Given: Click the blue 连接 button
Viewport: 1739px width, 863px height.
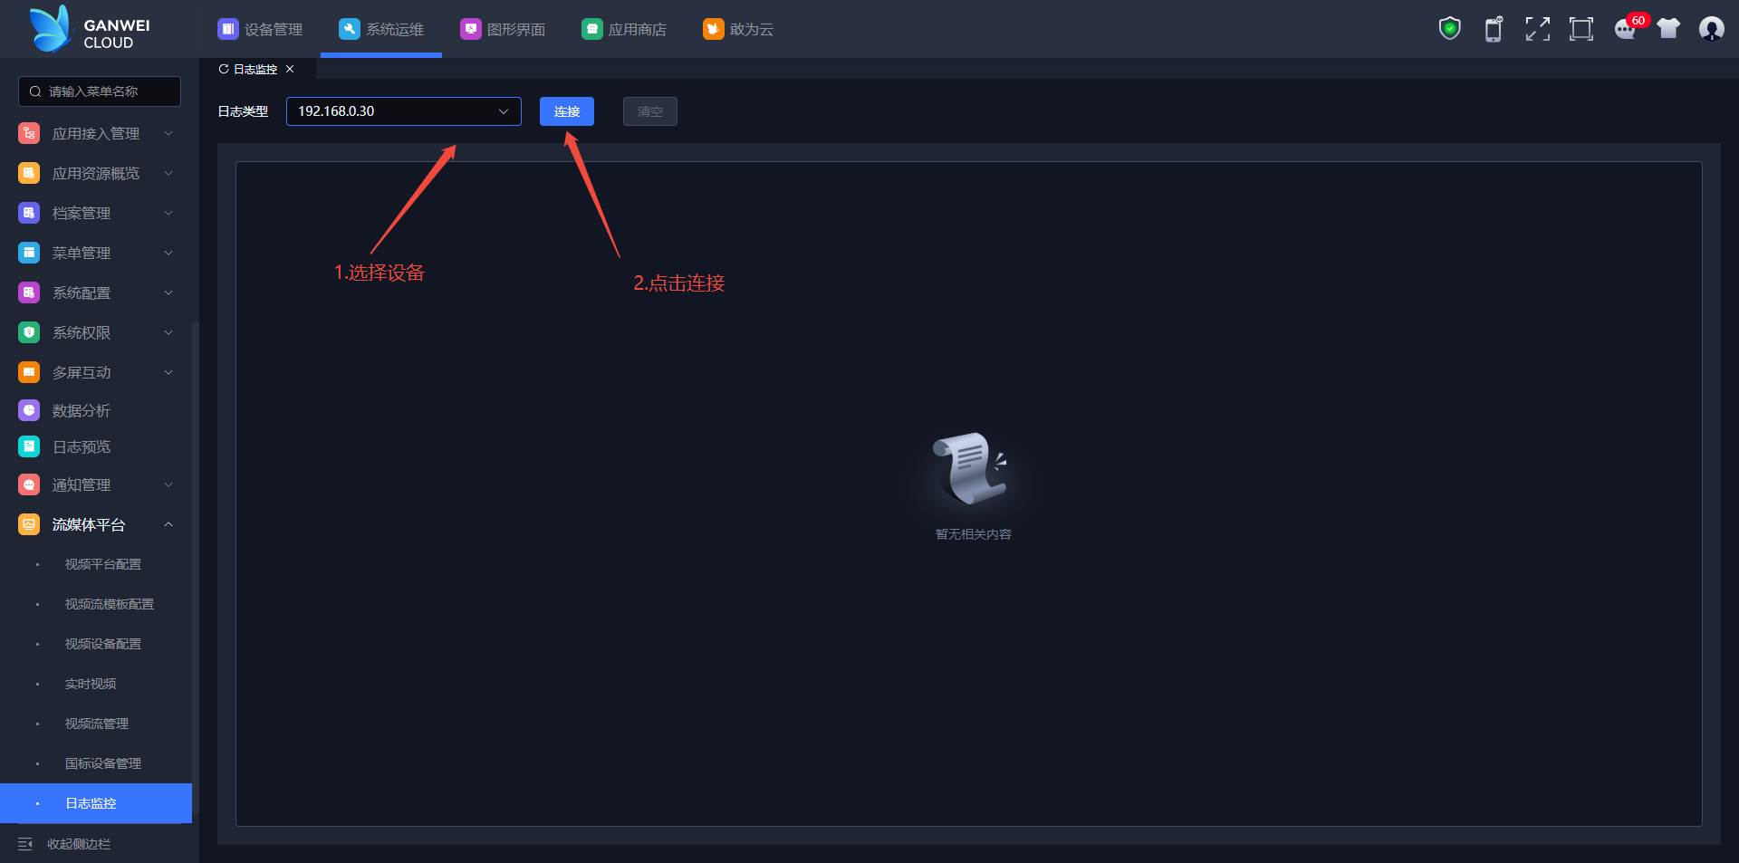Looking at the screenshot, I should tap(567, 111).
